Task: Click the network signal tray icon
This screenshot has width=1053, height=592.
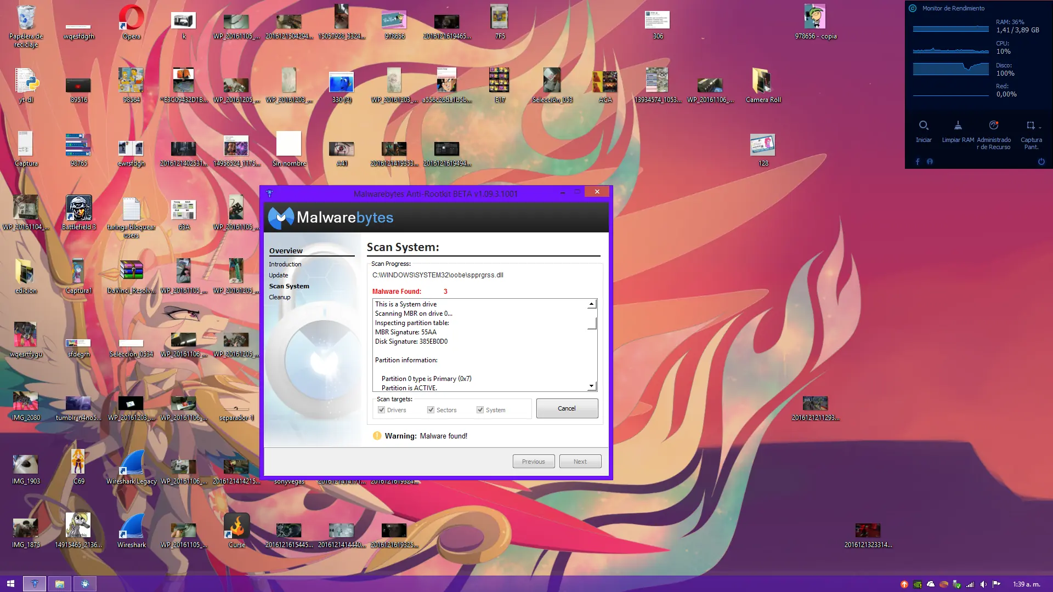Action: (x=970, y=584)
